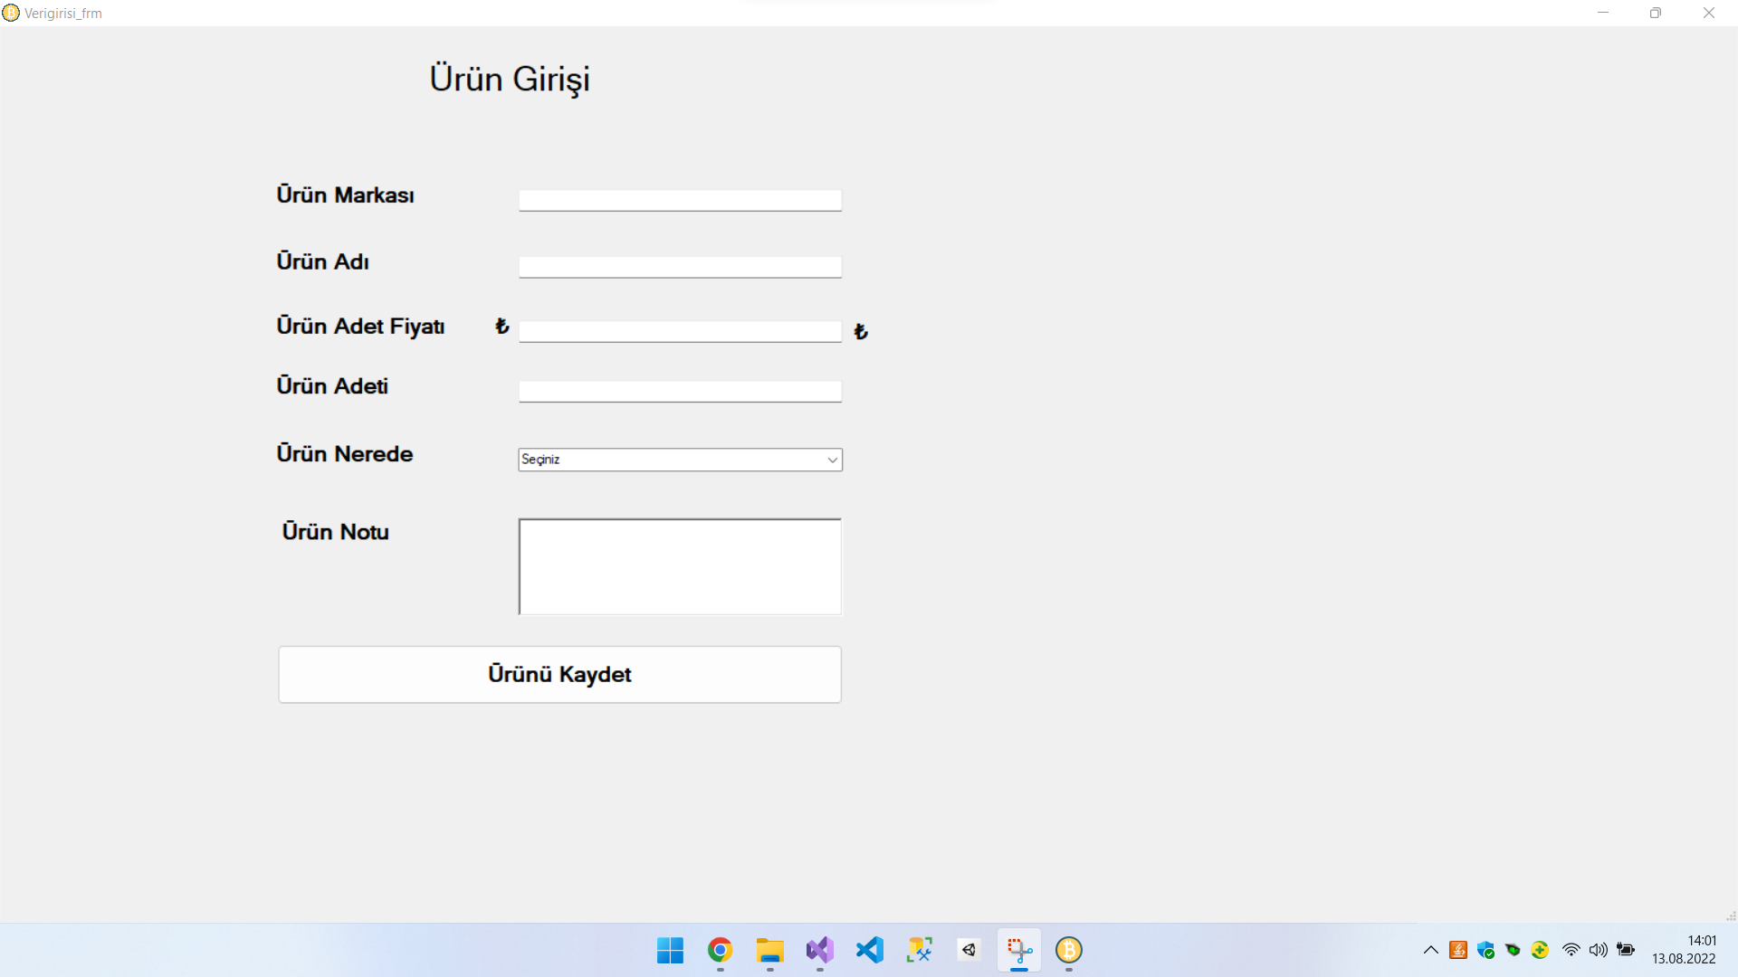Click the Seçiniz combo box arrow
This screenshot has height=977, width=1738.
(x=831, y=460)
